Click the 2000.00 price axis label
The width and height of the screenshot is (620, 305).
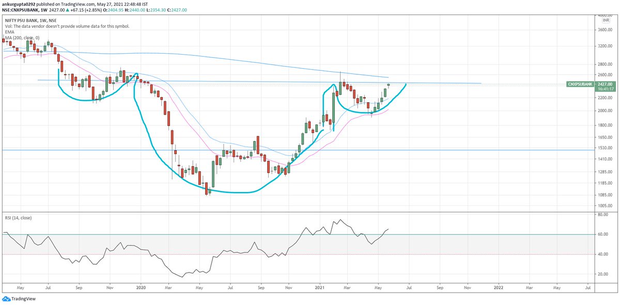(605, 110)
